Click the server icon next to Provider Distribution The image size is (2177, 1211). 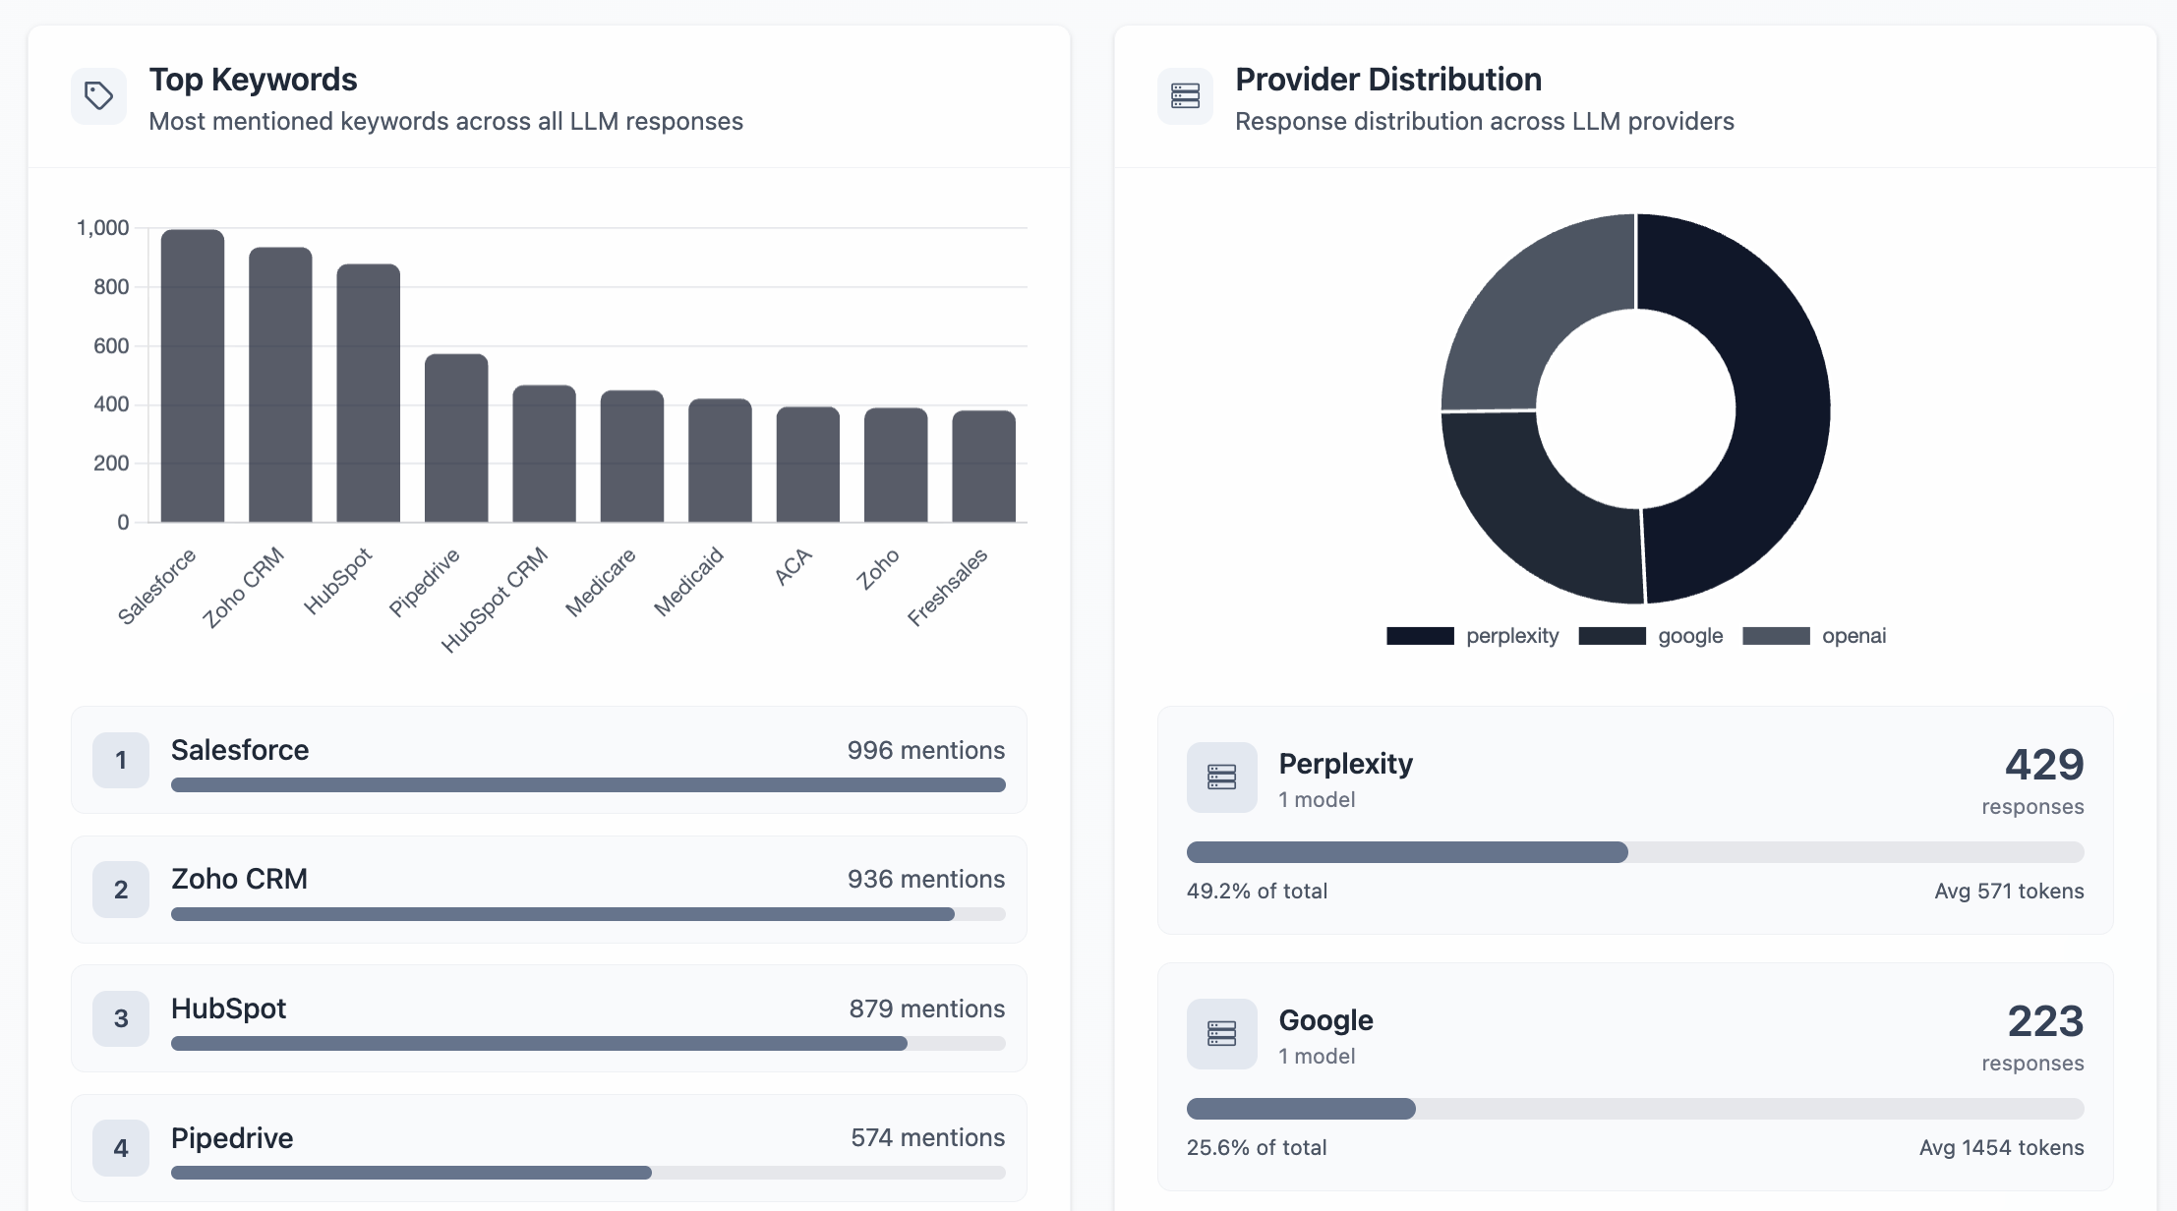coord(1185,95)
